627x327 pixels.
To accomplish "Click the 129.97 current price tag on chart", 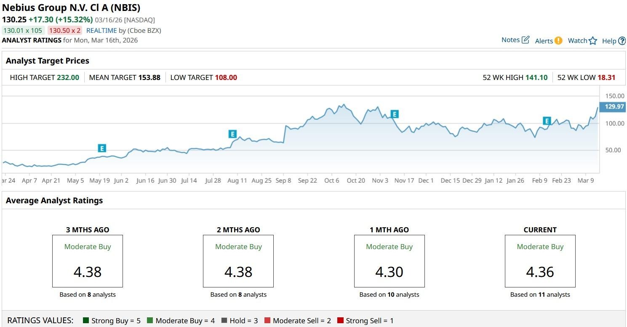I will (x=614, y=106).
